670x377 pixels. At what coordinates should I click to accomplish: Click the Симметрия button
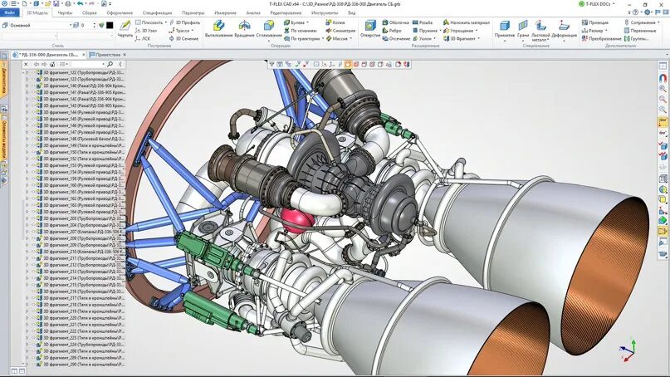tap(340, 31)
